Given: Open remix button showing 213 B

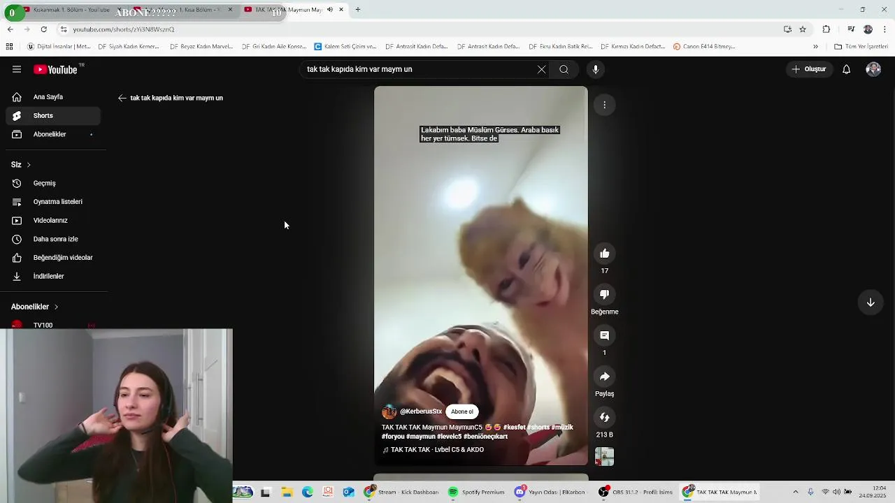Looking at the screenshot, I should tap(605, 418).
